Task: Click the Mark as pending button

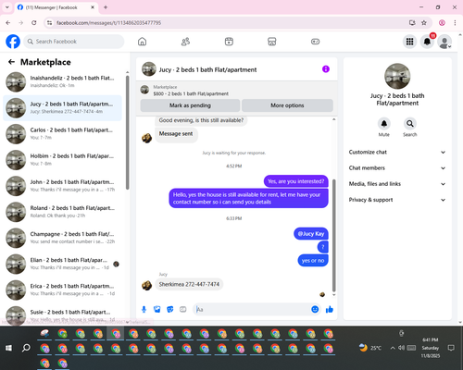Action: pos(190,105)
